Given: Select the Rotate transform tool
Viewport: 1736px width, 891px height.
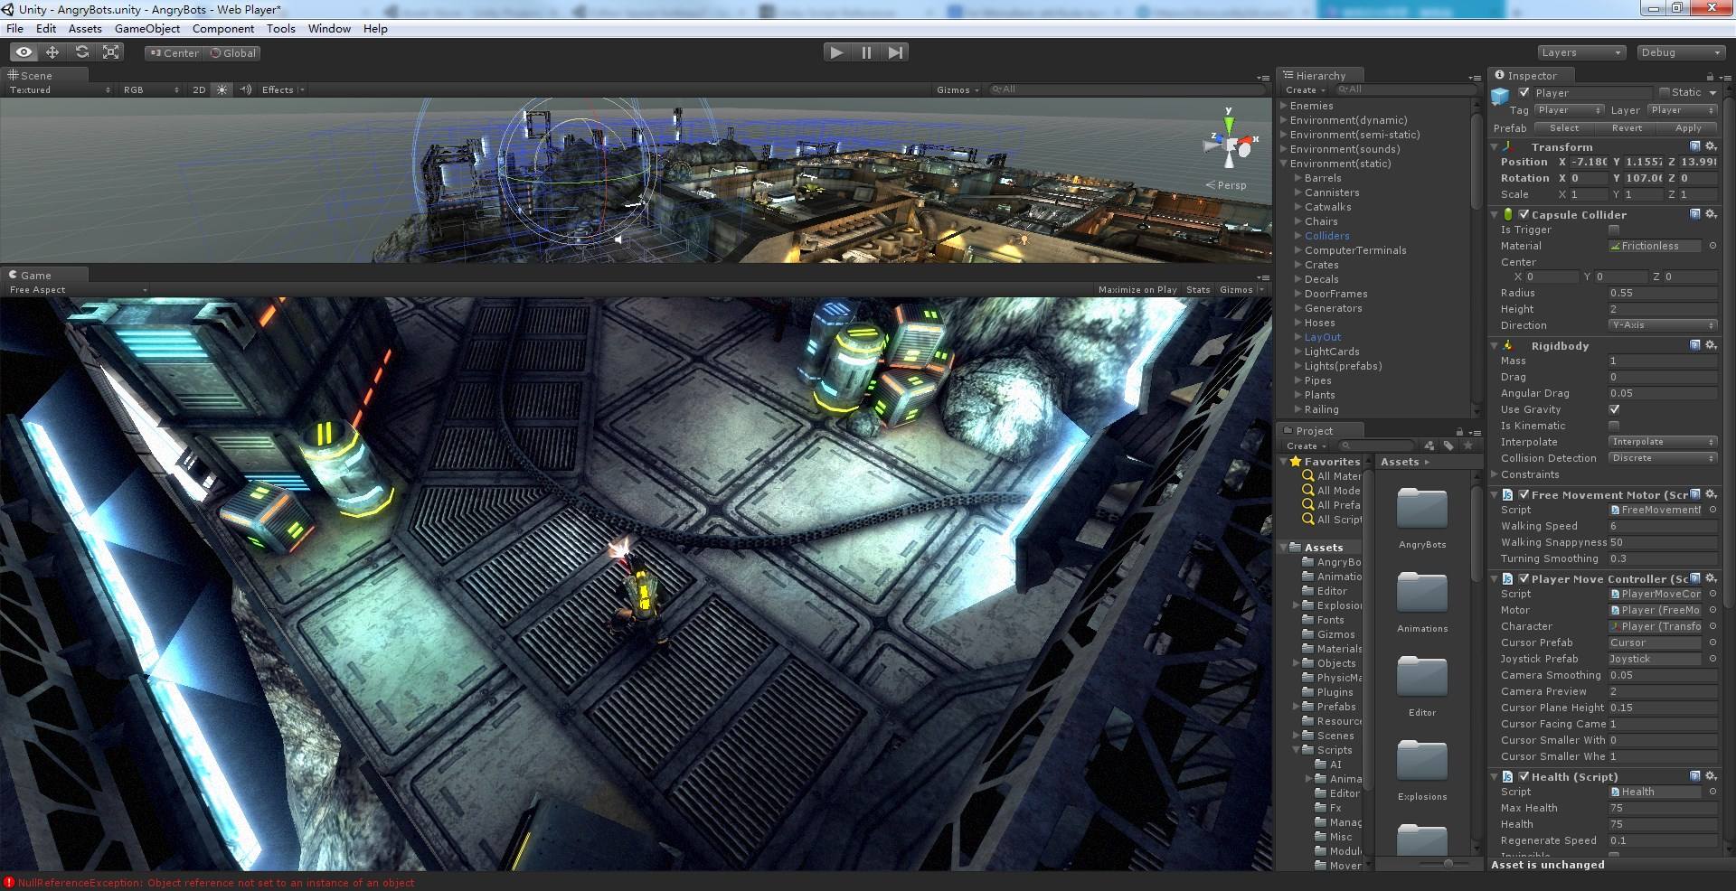Looking at the screenshot, I should click(x=82, y=52).
